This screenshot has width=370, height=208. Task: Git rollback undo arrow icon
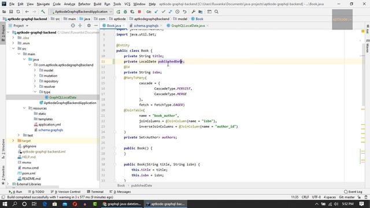tap(184, 12)
